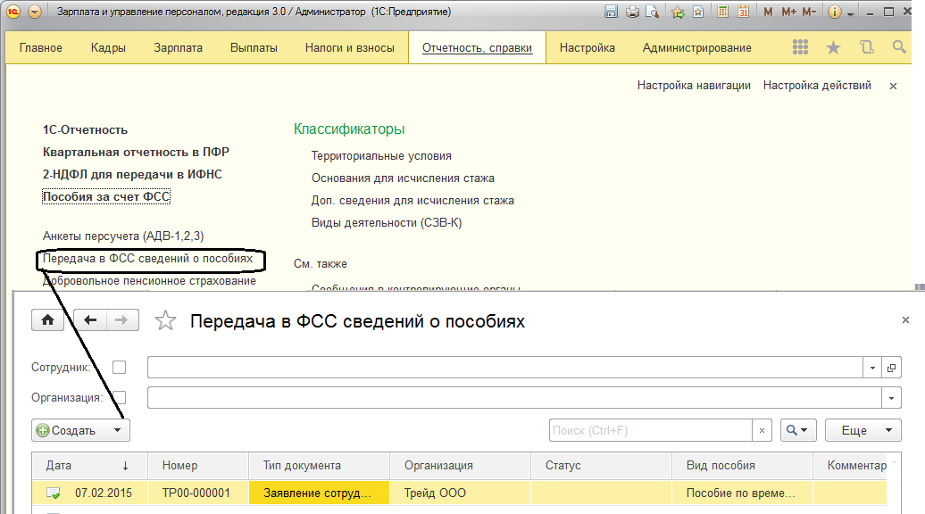The height and width of the screenshot is (514, 925).
Task: Click the Forward arrow button
Action: pyautogui.click(x=122, y=320)
